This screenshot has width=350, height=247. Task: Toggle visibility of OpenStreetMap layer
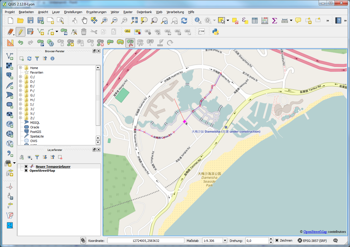[x=26, y=171]
